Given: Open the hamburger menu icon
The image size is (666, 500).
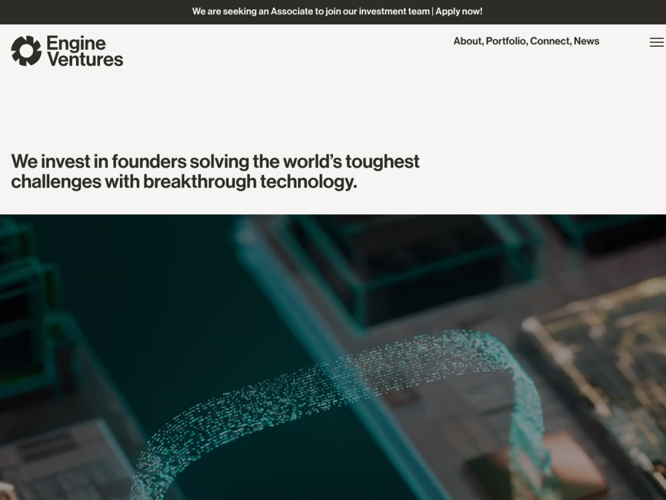Looking at the screenshot, I should [656, 42].
